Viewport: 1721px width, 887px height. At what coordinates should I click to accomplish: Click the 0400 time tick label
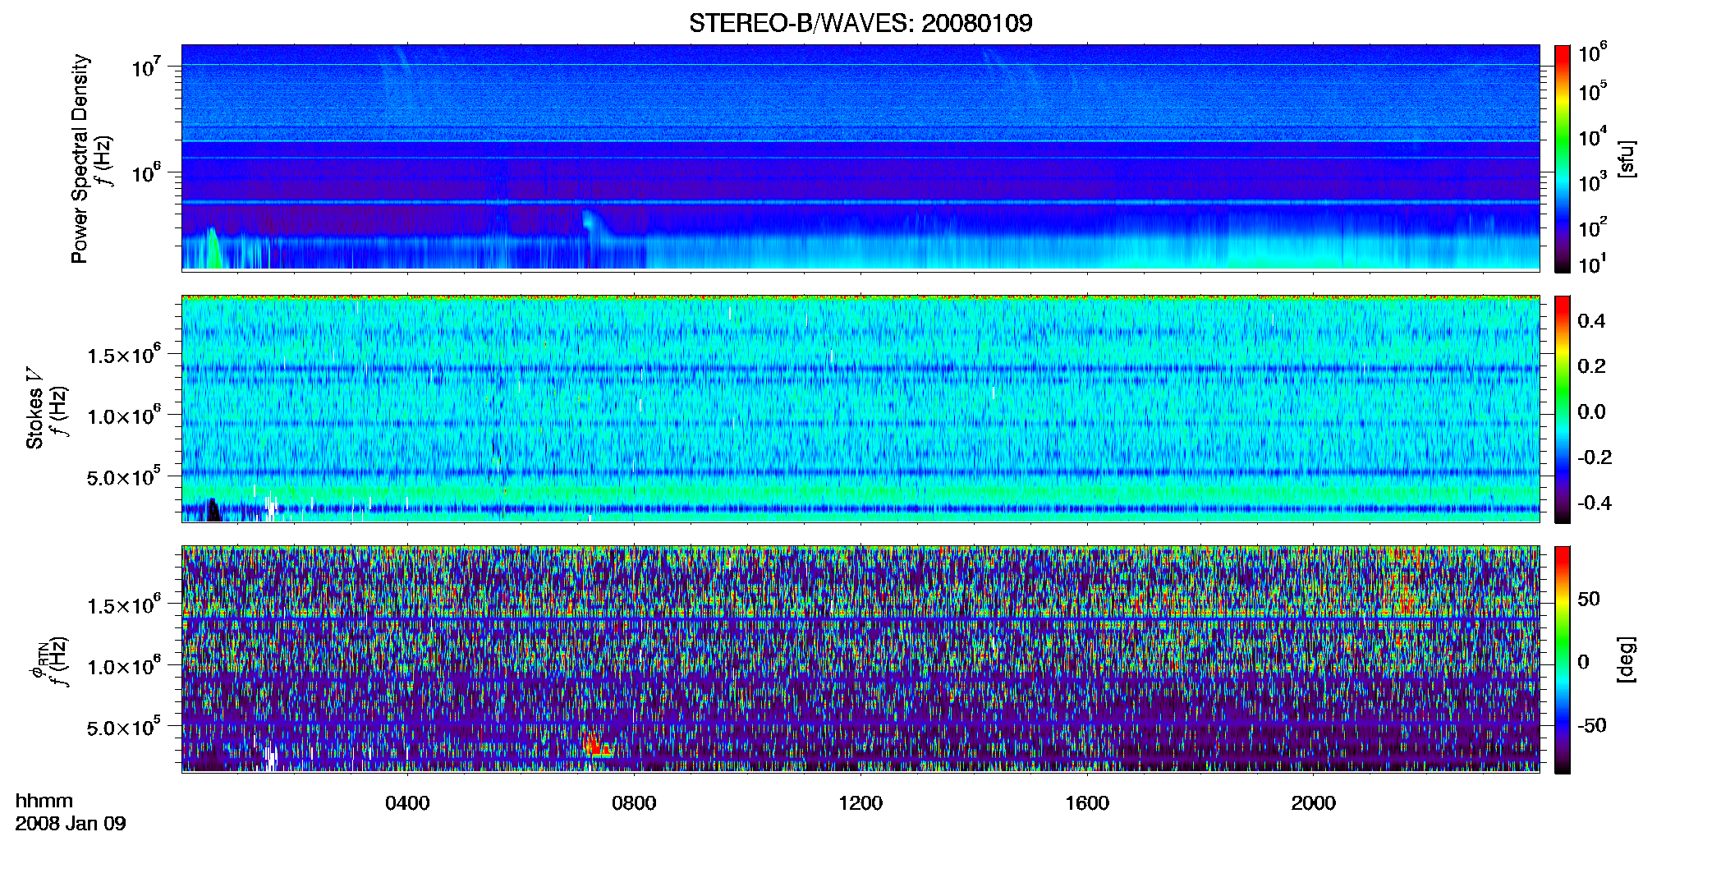pos(407,803)
